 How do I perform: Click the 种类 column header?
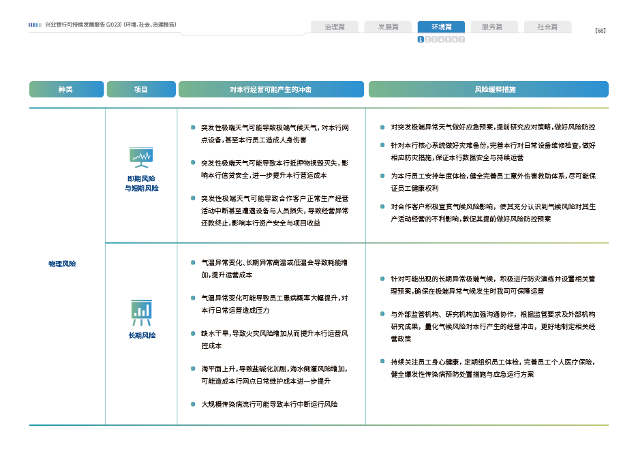coord(66,89)
